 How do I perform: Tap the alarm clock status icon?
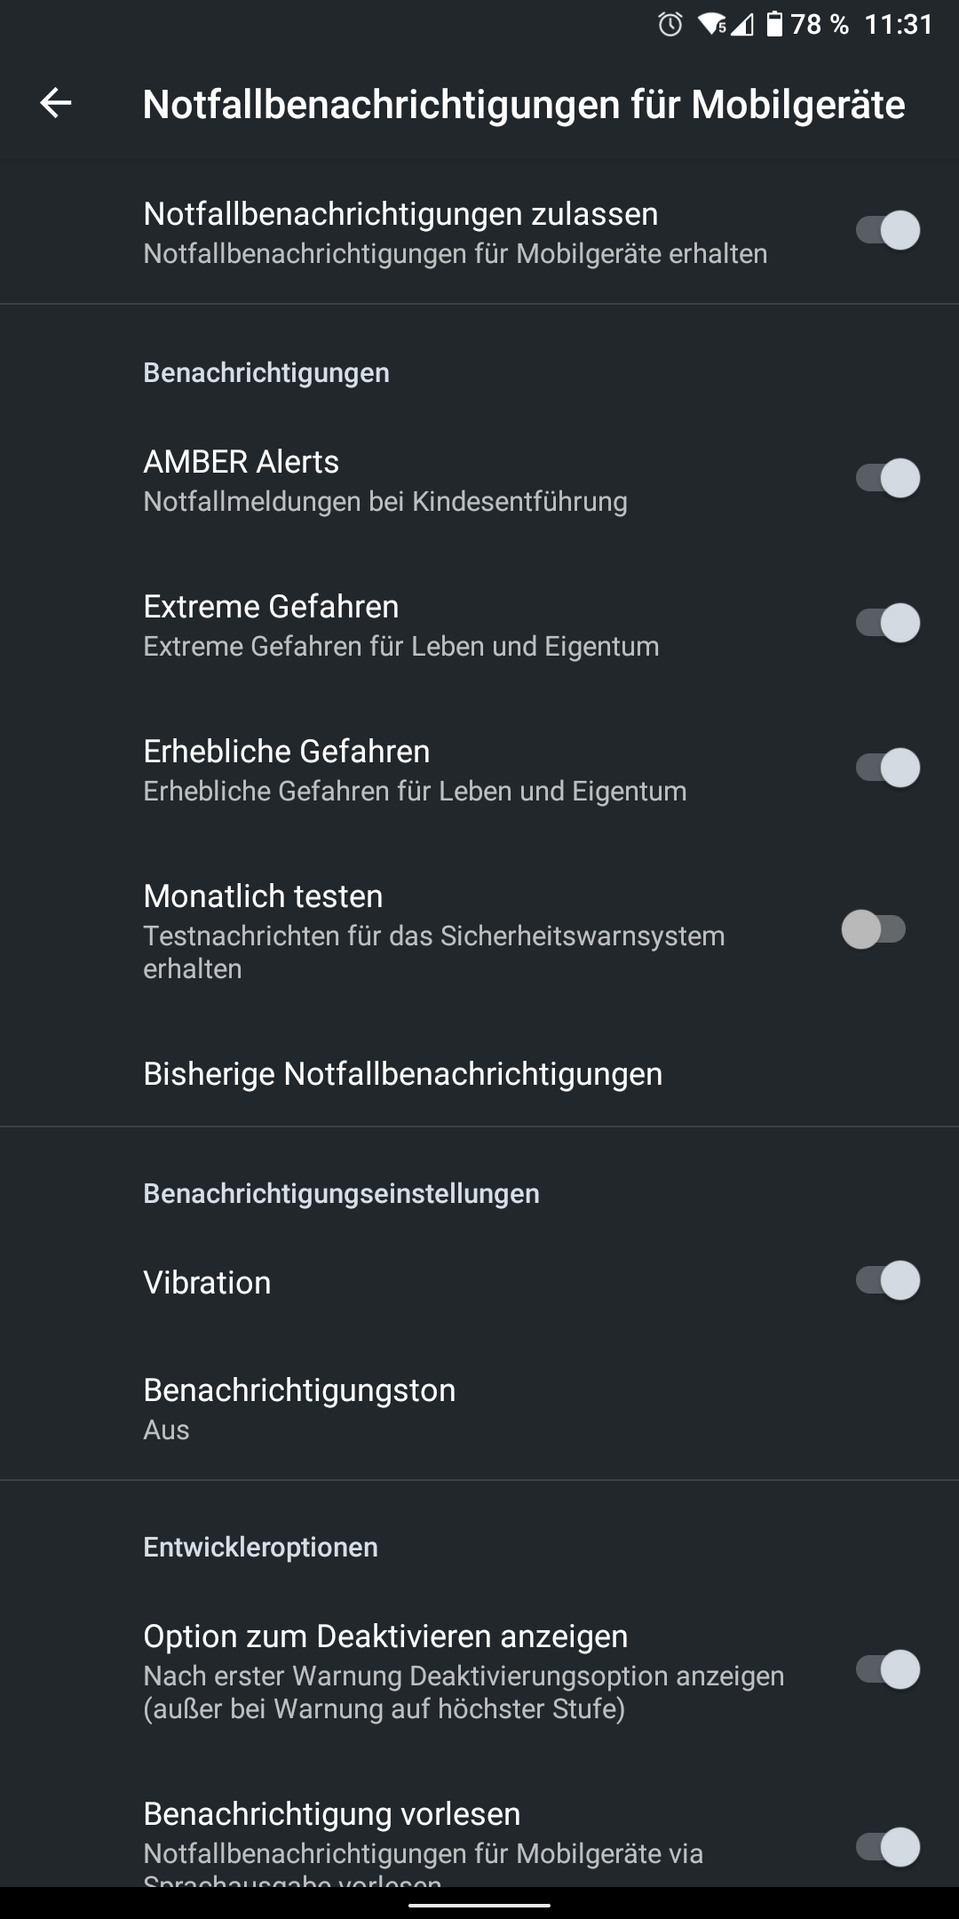[x=670, y=24]
